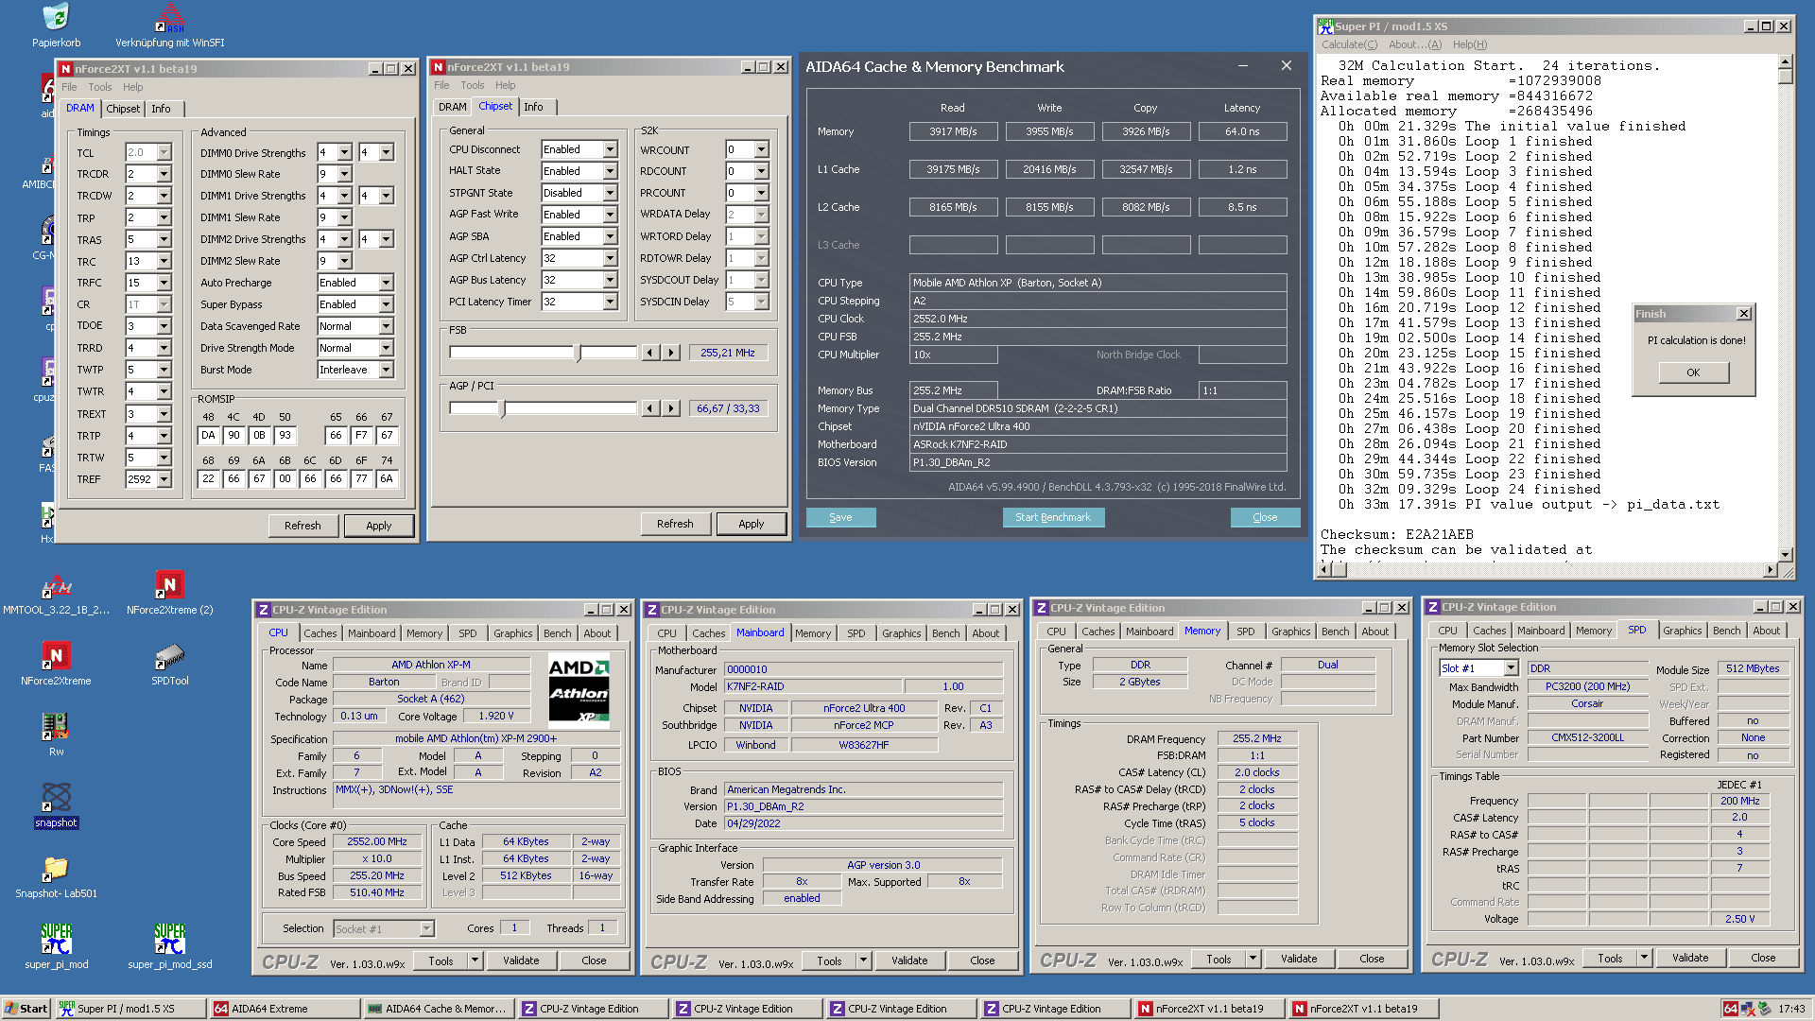Image resolution: width=1815 pixels, height=1021 pixels.
Task: Switch to AIDA64 Cache & Memory taskbar button
Action: [x=438, y=1009]
